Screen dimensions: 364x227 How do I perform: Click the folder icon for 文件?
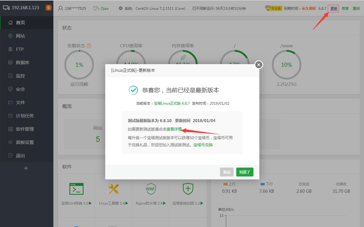pyautogui.click(x=11, y=102)
